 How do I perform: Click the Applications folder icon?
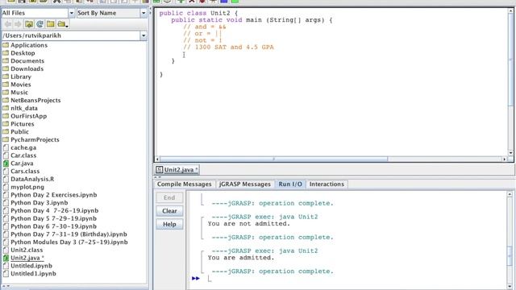6,45
